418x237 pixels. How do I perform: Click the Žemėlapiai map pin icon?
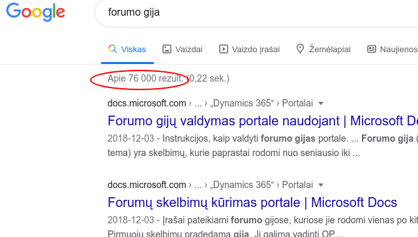point(301,49)
